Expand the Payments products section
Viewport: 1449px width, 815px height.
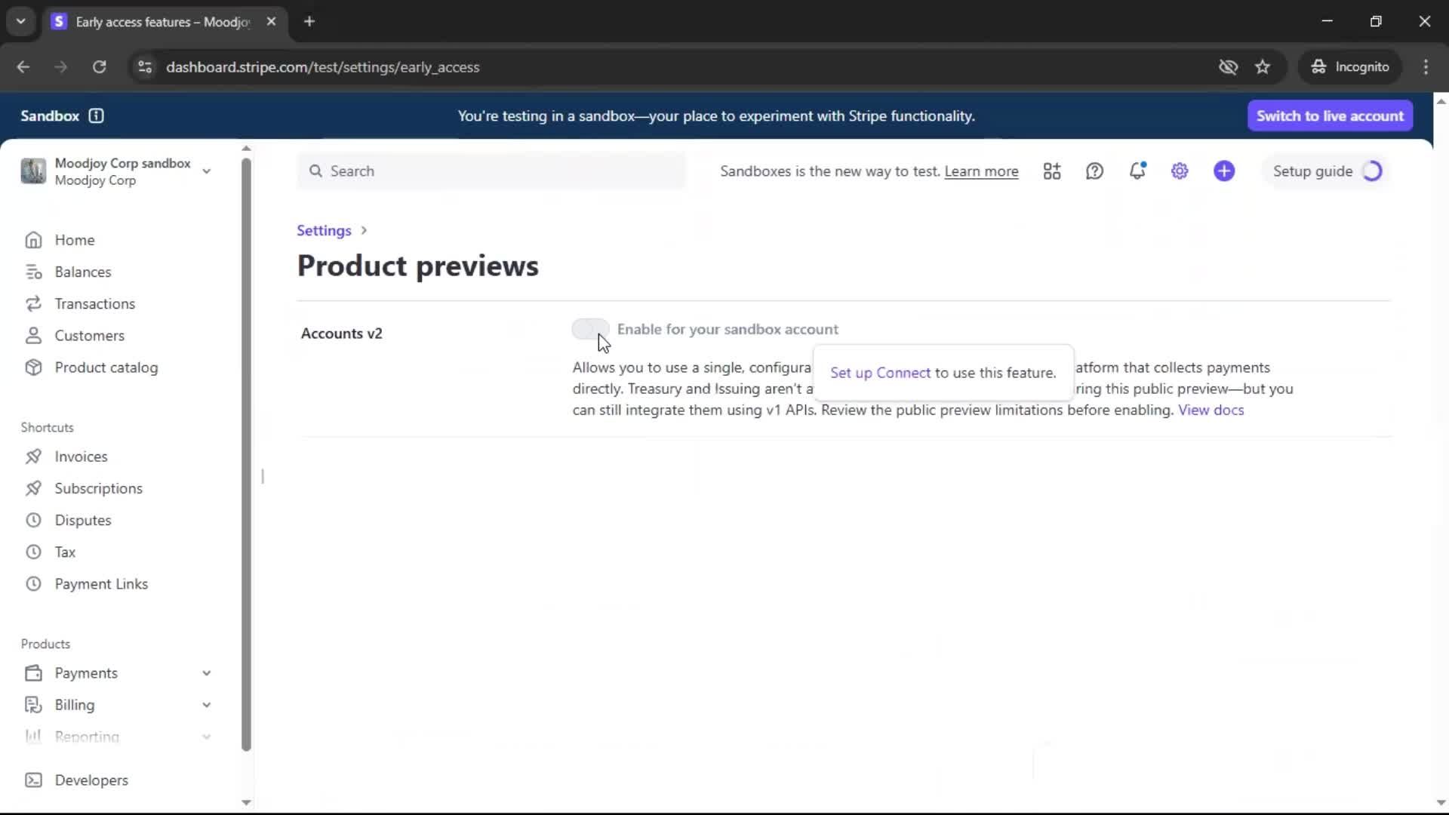tap(206, 673)
